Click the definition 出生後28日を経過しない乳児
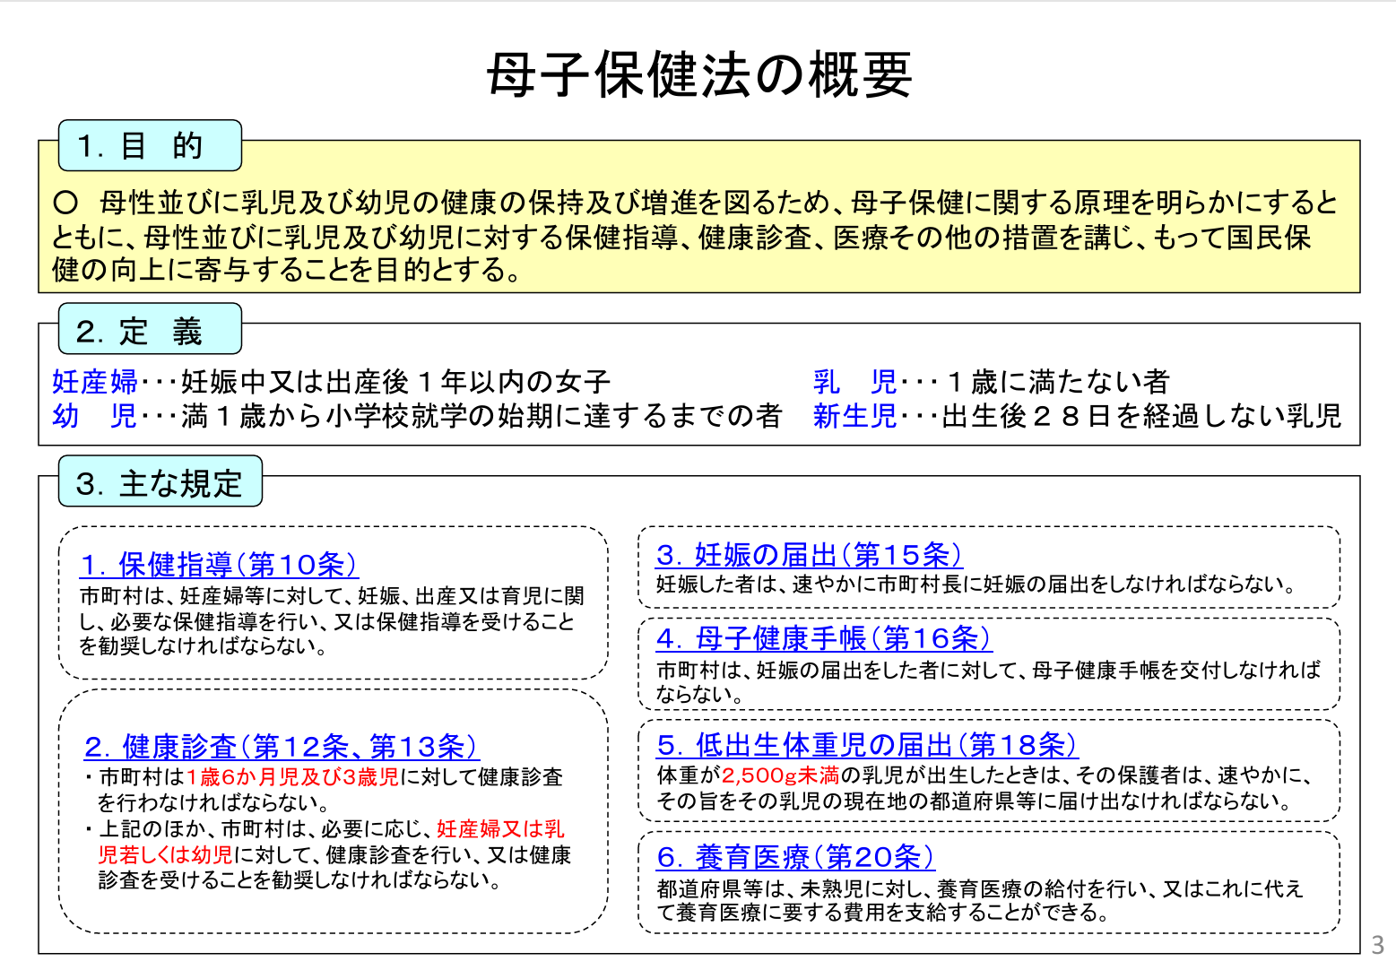The image size is (1396, 970). point(1142,416)
